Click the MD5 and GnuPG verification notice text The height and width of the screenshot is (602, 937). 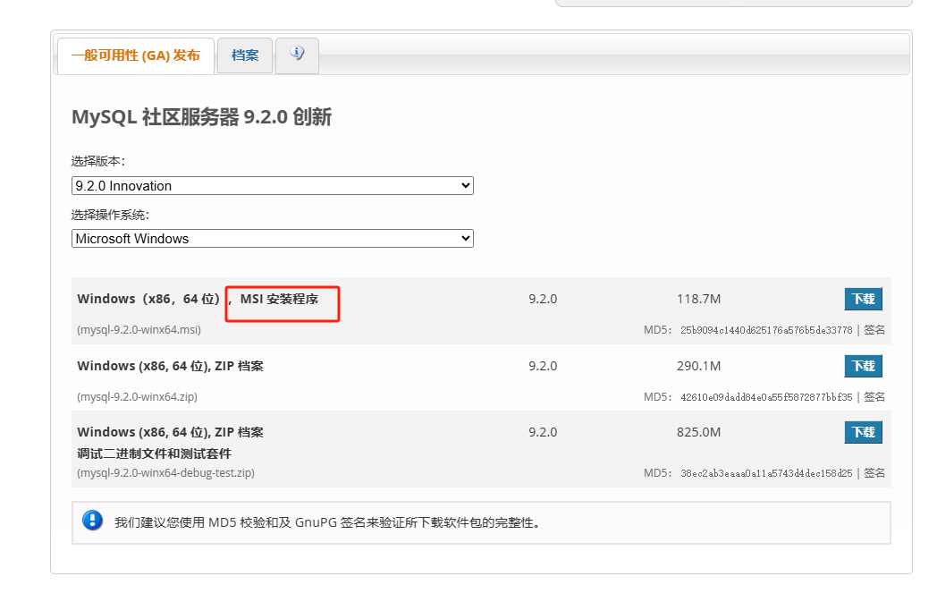click(328, 522)
